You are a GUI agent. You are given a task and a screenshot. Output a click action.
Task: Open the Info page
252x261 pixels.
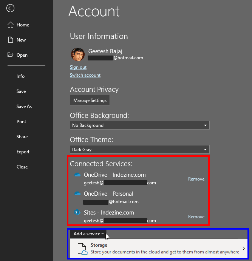20,76
